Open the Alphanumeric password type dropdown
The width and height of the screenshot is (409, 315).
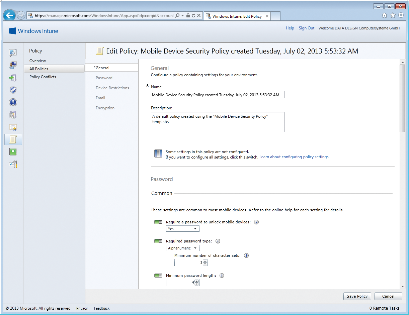(183, 248)
